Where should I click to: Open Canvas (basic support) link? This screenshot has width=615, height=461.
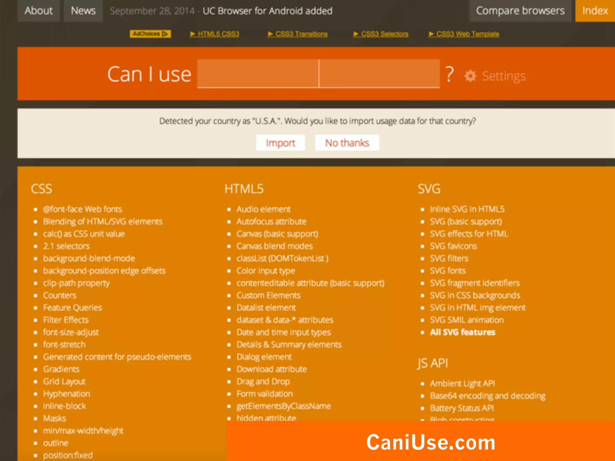tap(277, 234)
